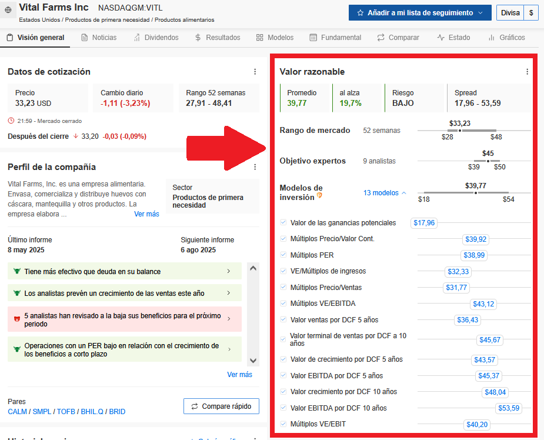Expand the crecimiento de las ventas insight chevron
Image resolution: width=544 pixels, height=440 pixels.
click(229, 293)
